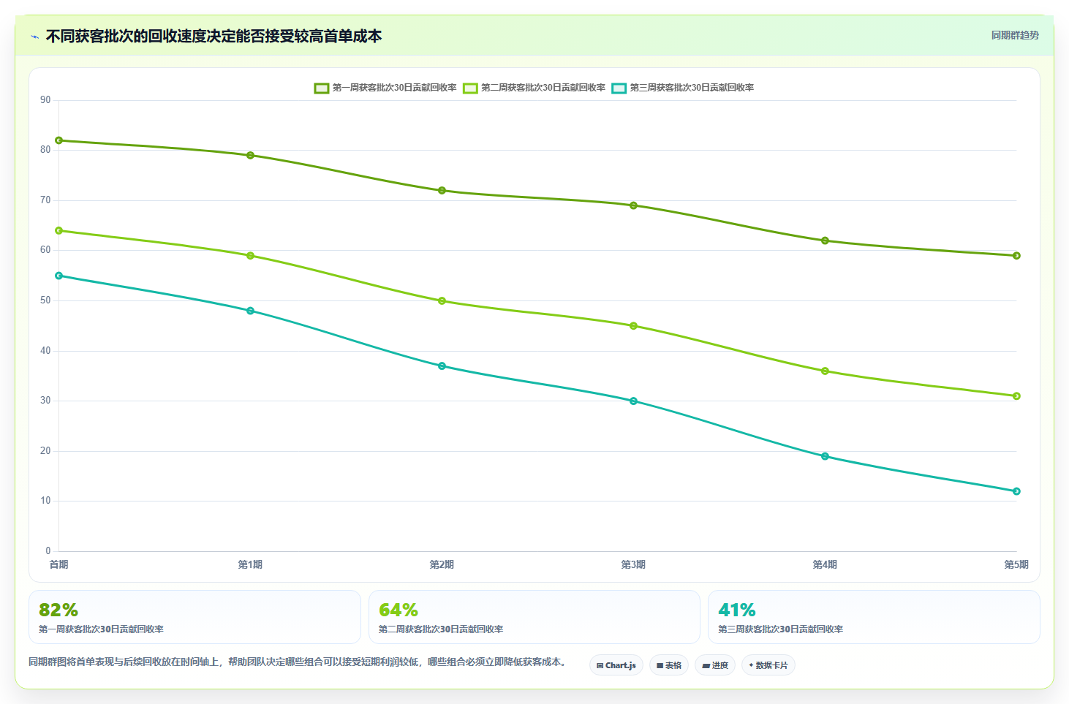Viewport: 1069px width, 704px height.
Task: Click the y-axis value 10
Action: 45,501
